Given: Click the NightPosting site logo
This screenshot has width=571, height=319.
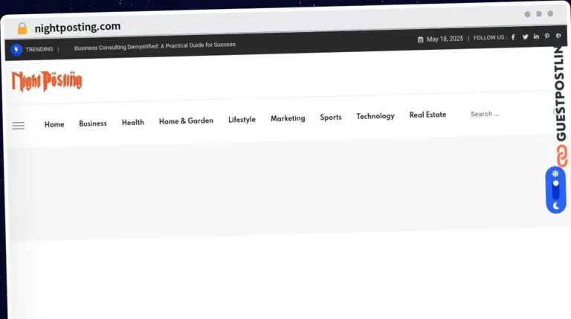Looking at the screenshot, I should [x=47, y=81].
